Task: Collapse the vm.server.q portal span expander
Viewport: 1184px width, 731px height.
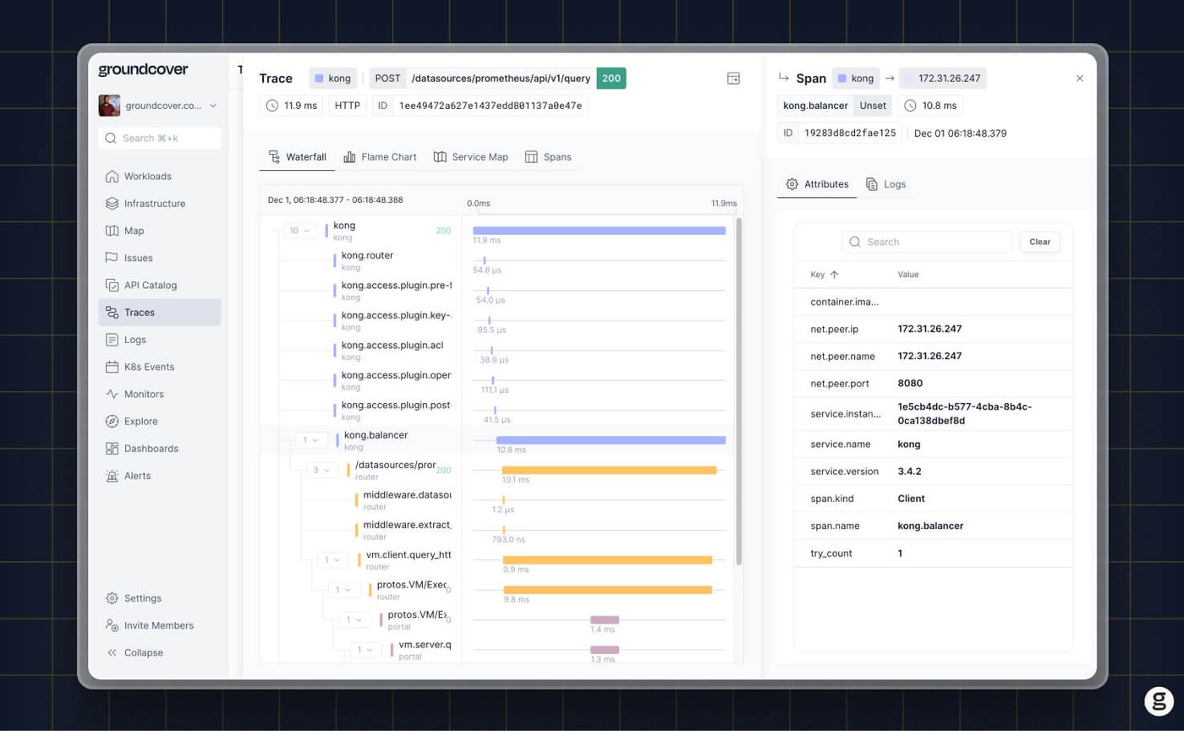Action: [366, 650]
